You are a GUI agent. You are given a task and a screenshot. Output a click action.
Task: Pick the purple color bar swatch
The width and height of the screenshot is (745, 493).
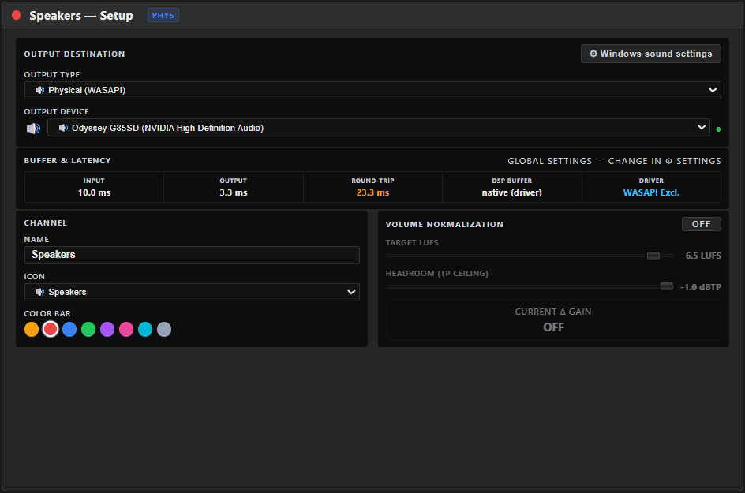pos(107,329)
